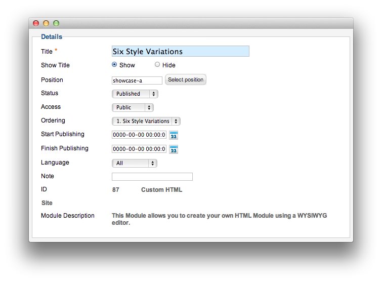This screenshot has height=282, width=382.
Task: Click the 'Finish Publishing' label
Action: click(65, 148)
